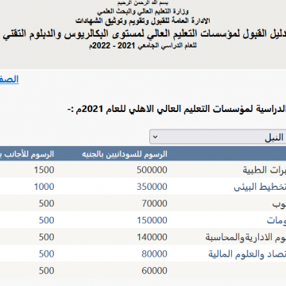Image resolution: width=286 pixels, height=286 pixels.
Task: Click the chevron arrow of the university combo box
Action: pos(156,137)
